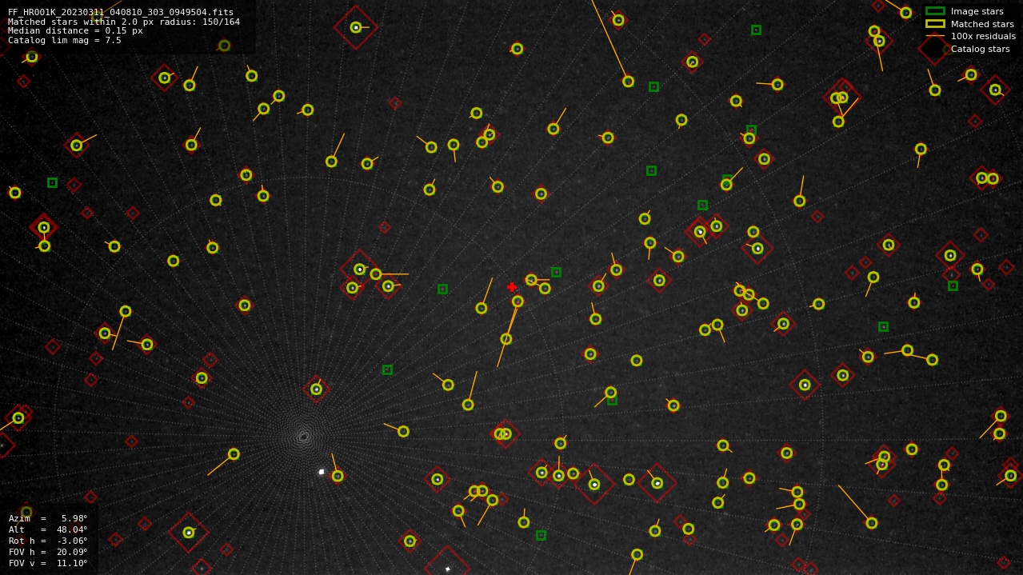Click the 'FOV v = 11.10°' readout
This screenshot has height=575, width=1023.
[x=48, y=563]
